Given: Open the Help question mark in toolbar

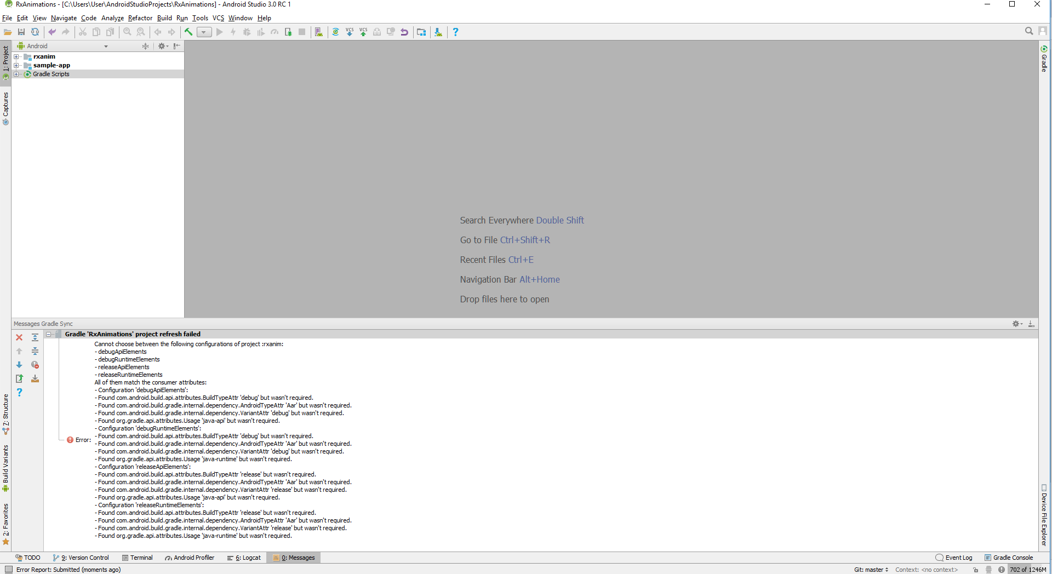Looking at the screenshot, I should tap(455, 32).
